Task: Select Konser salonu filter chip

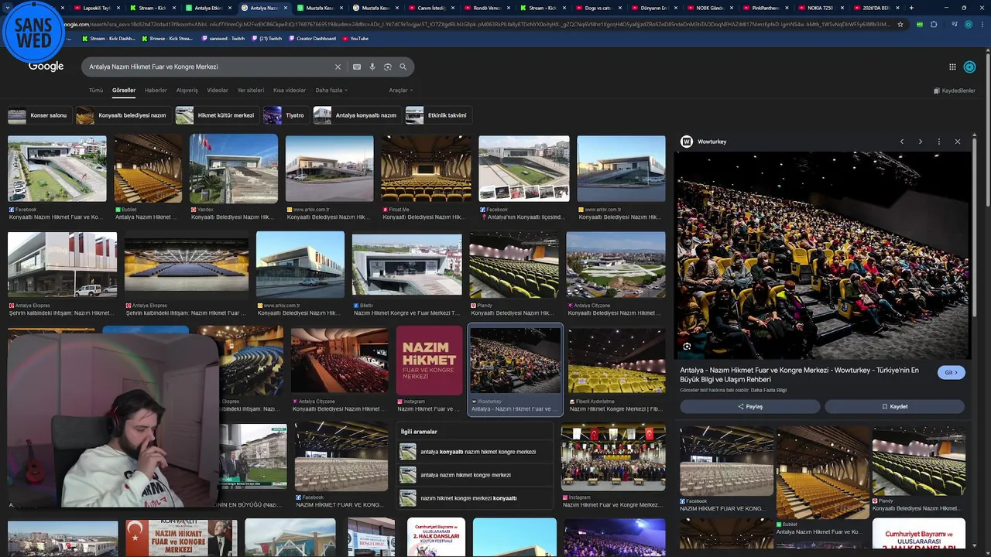Action: tap(39, 115)
